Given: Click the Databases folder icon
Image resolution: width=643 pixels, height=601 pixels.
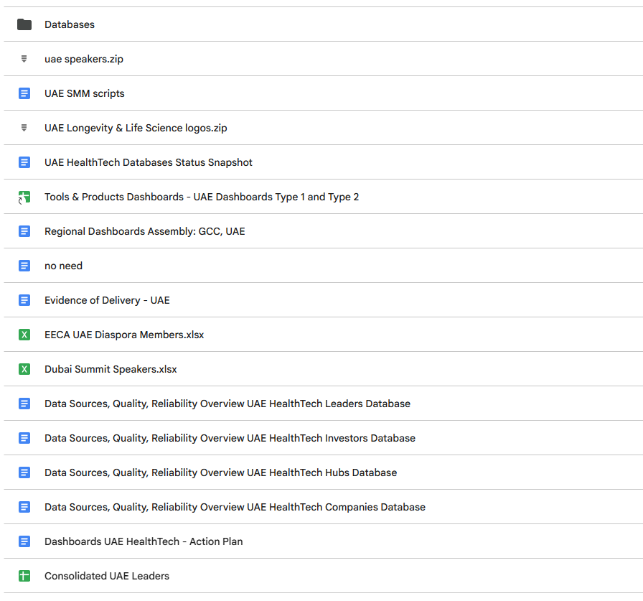Looking at the screenshot, I should [x=24, y=24].
